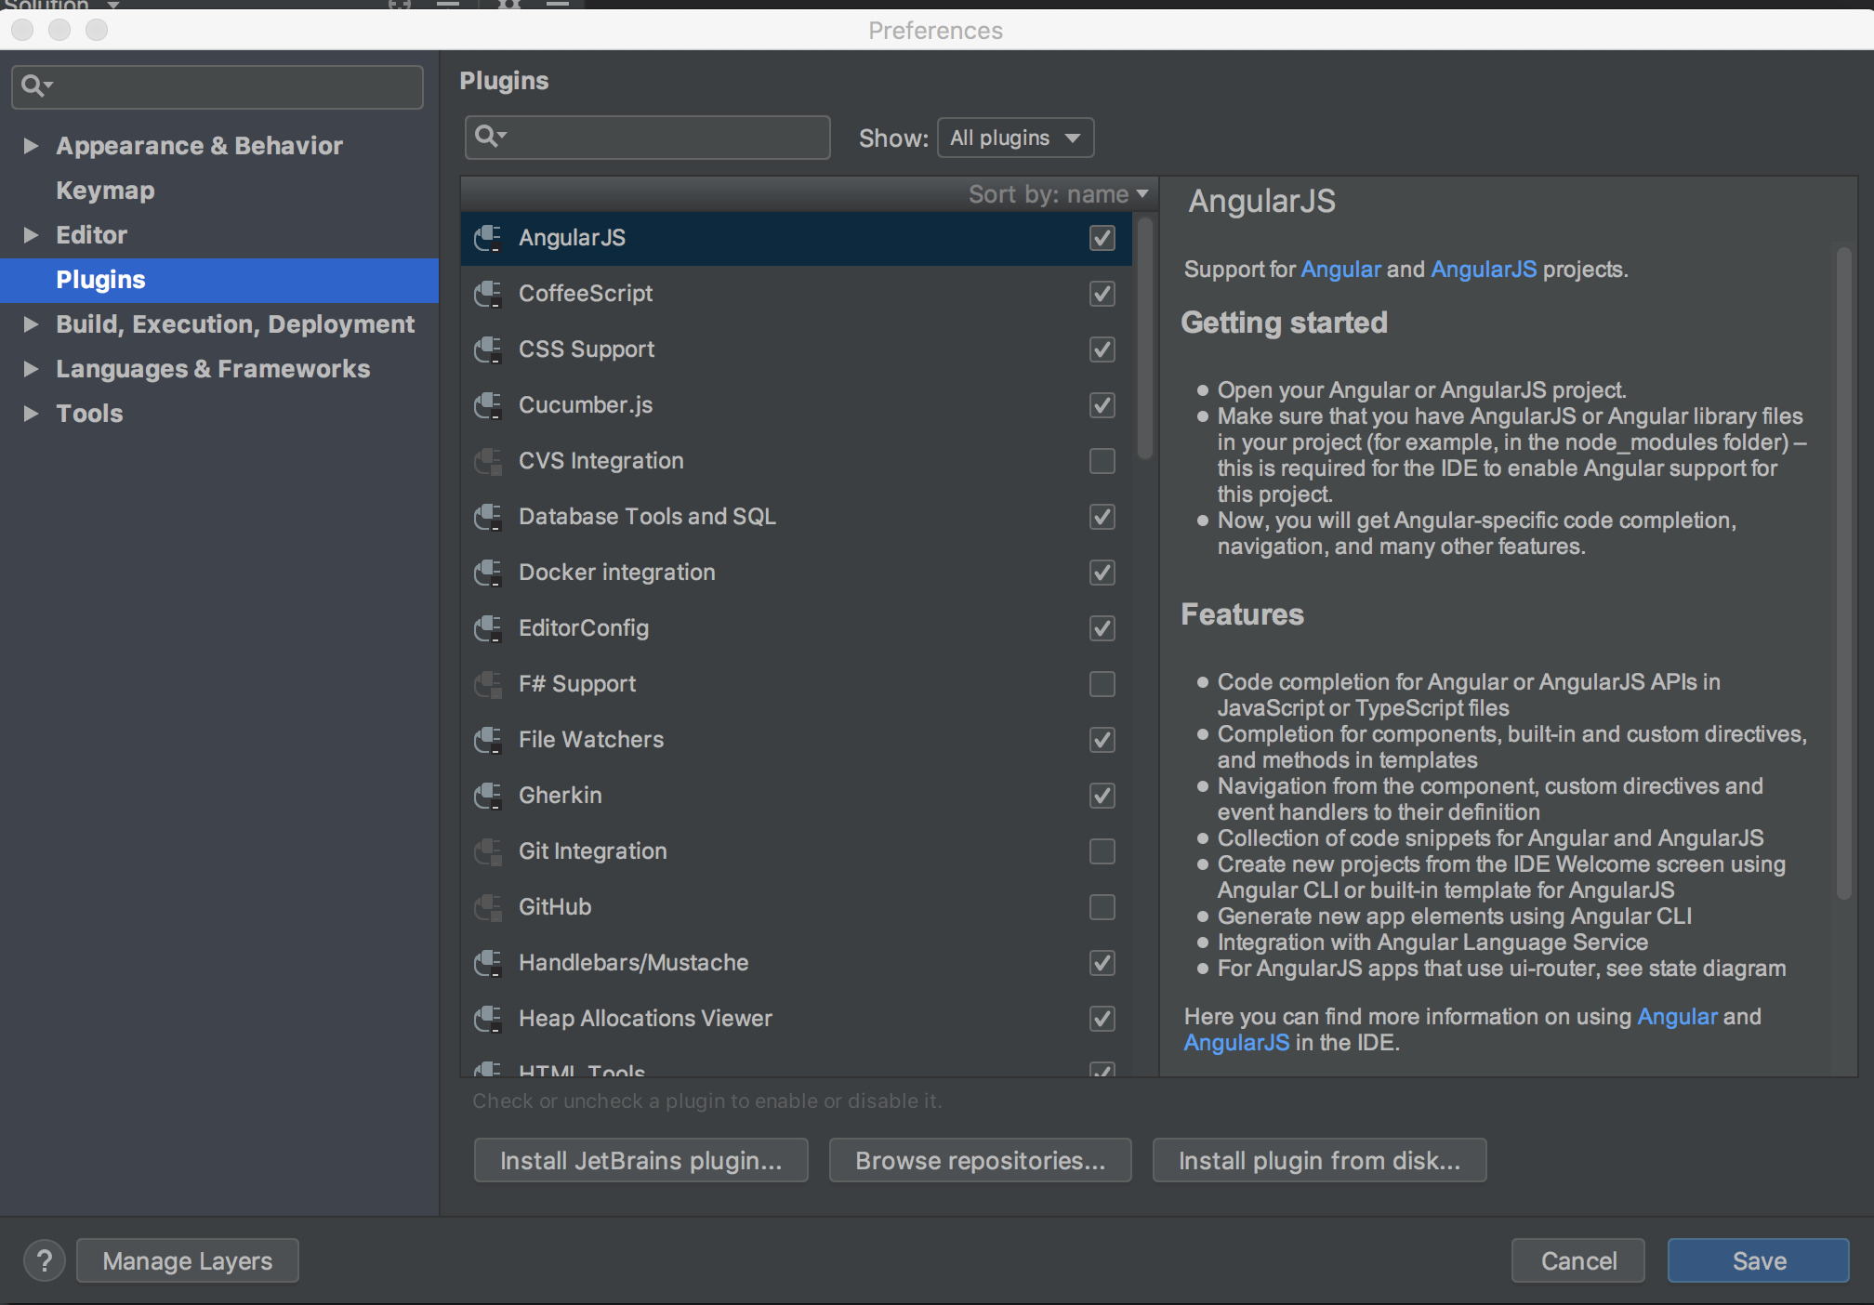
Task: Select Database Tools and SQL plugin
Action: (x=647, y=517)
